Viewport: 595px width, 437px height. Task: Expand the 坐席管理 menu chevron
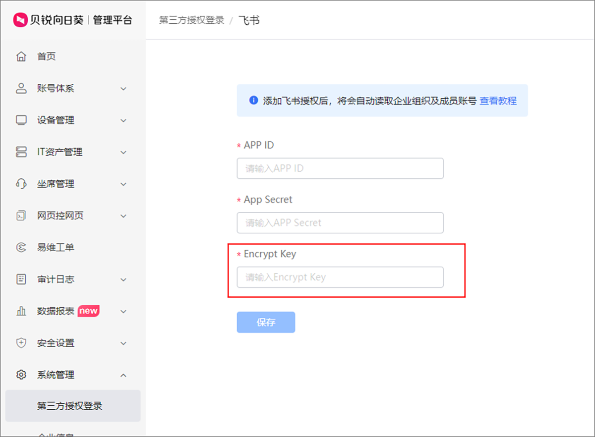123,184
